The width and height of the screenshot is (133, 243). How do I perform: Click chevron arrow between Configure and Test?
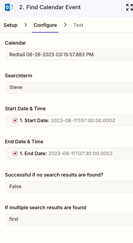click(65, 25)
